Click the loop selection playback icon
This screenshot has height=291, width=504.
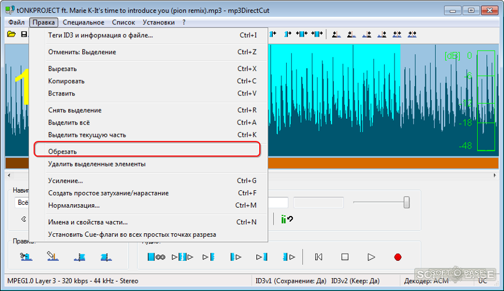[x=156, y=257]
